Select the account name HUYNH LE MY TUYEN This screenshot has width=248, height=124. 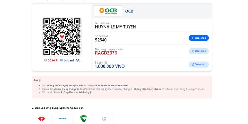pyautogui.click(x=115, y=27)
